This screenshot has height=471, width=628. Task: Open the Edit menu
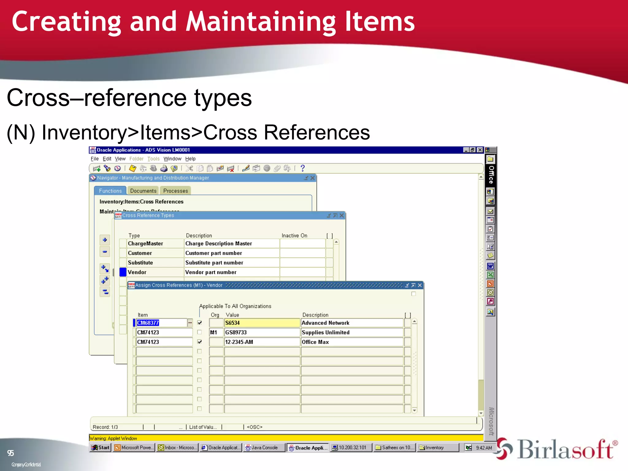pos(107,159)
